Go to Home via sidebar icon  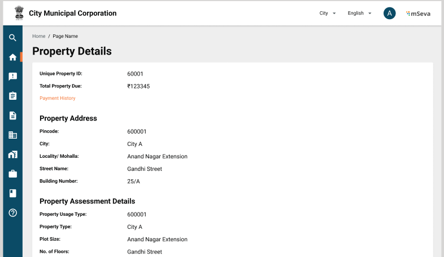pos(12,57)
